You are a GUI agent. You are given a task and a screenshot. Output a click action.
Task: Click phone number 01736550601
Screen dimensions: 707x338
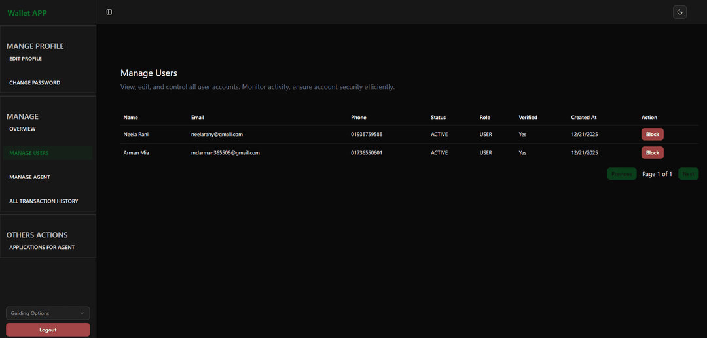(x=367, y=152)
